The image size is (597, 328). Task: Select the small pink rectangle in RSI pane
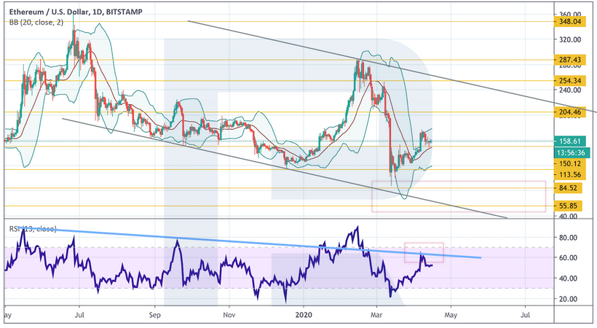424,252
